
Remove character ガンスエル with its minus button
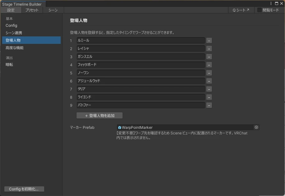209,57
